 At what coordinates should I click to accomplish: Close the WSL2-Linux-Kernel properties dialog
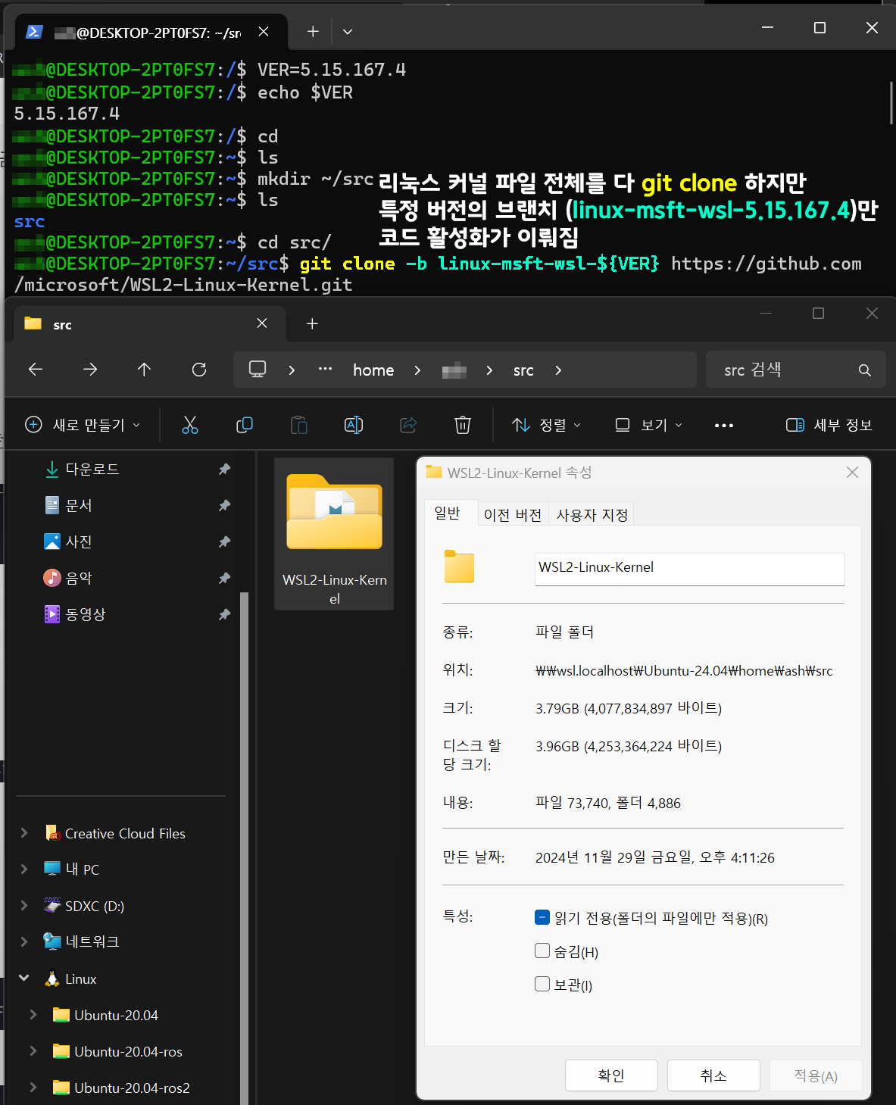pos(852,473)
